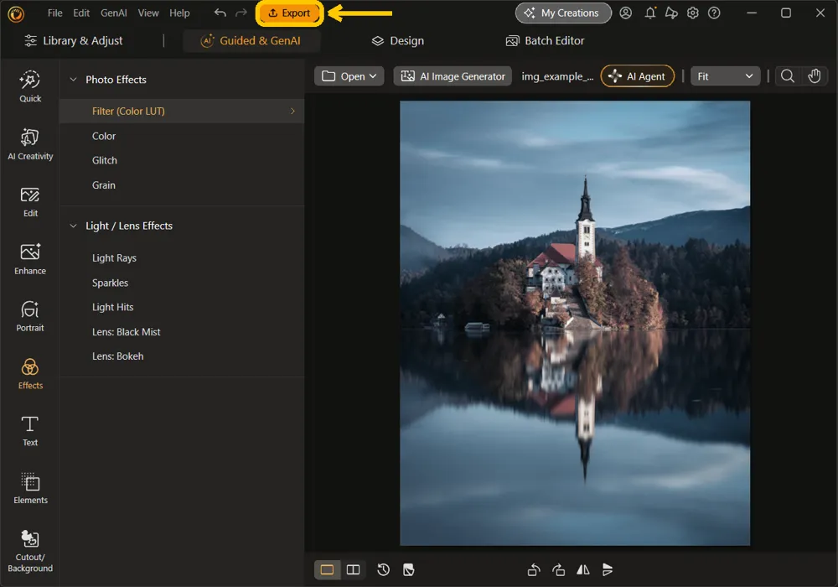Expand the Filter (Color LUT) chevron
Image resolution: width=838 pixels, height=587 pixels.
point(292,112)
